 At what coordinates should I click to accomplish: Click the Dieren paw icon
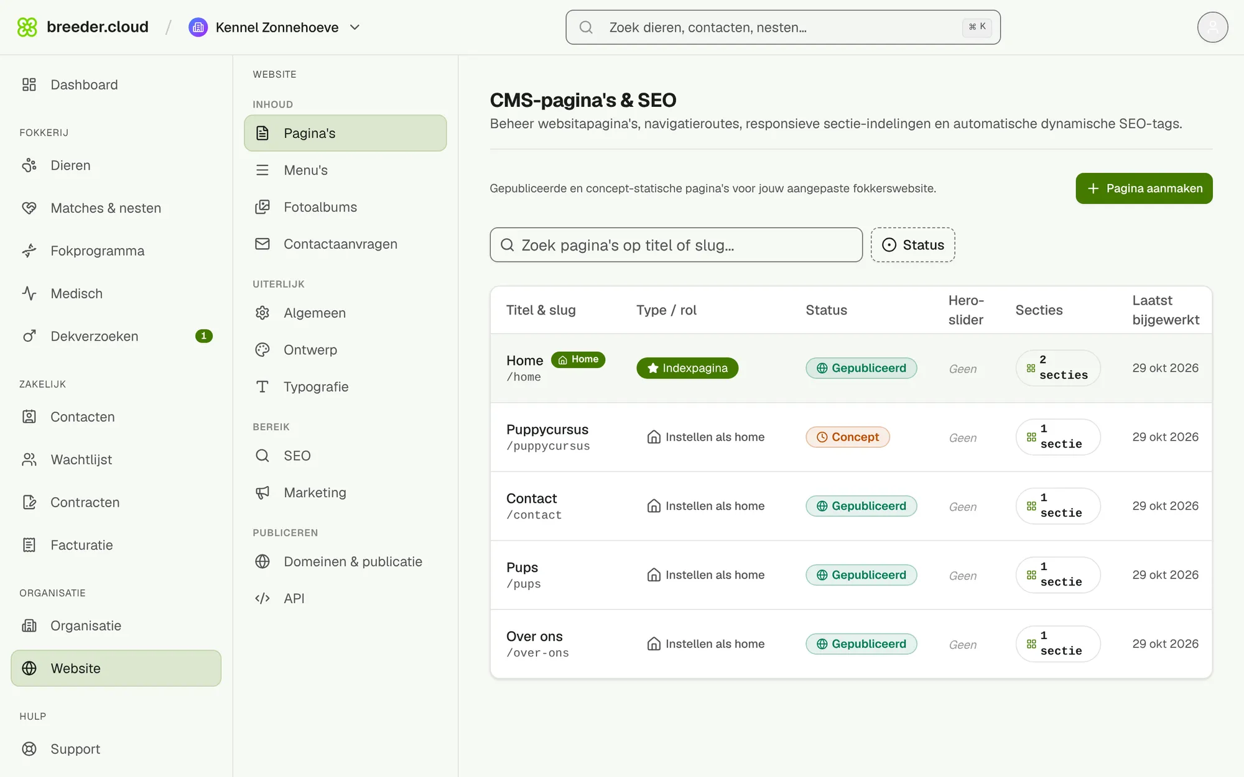pyautogui.click(x=29, y=165)
